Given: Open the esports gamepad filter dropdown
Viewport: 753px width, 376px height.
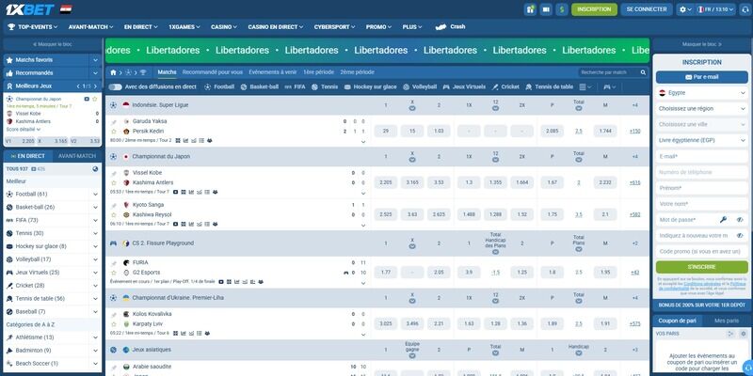Looking at the screenshot, I should coord(609,86).
